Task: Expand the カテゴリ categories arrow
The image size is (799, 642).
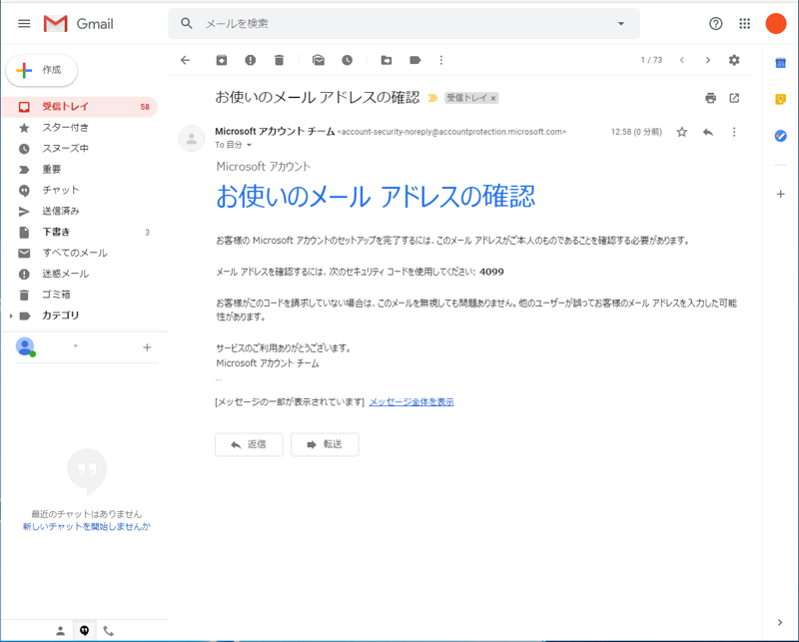Action: 11,316
